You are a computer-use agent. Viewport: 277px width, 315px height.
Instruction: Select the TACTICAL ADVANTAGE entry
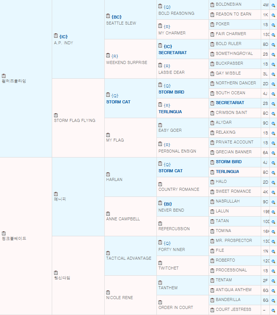pyautogui.click(x=129, y=258)
